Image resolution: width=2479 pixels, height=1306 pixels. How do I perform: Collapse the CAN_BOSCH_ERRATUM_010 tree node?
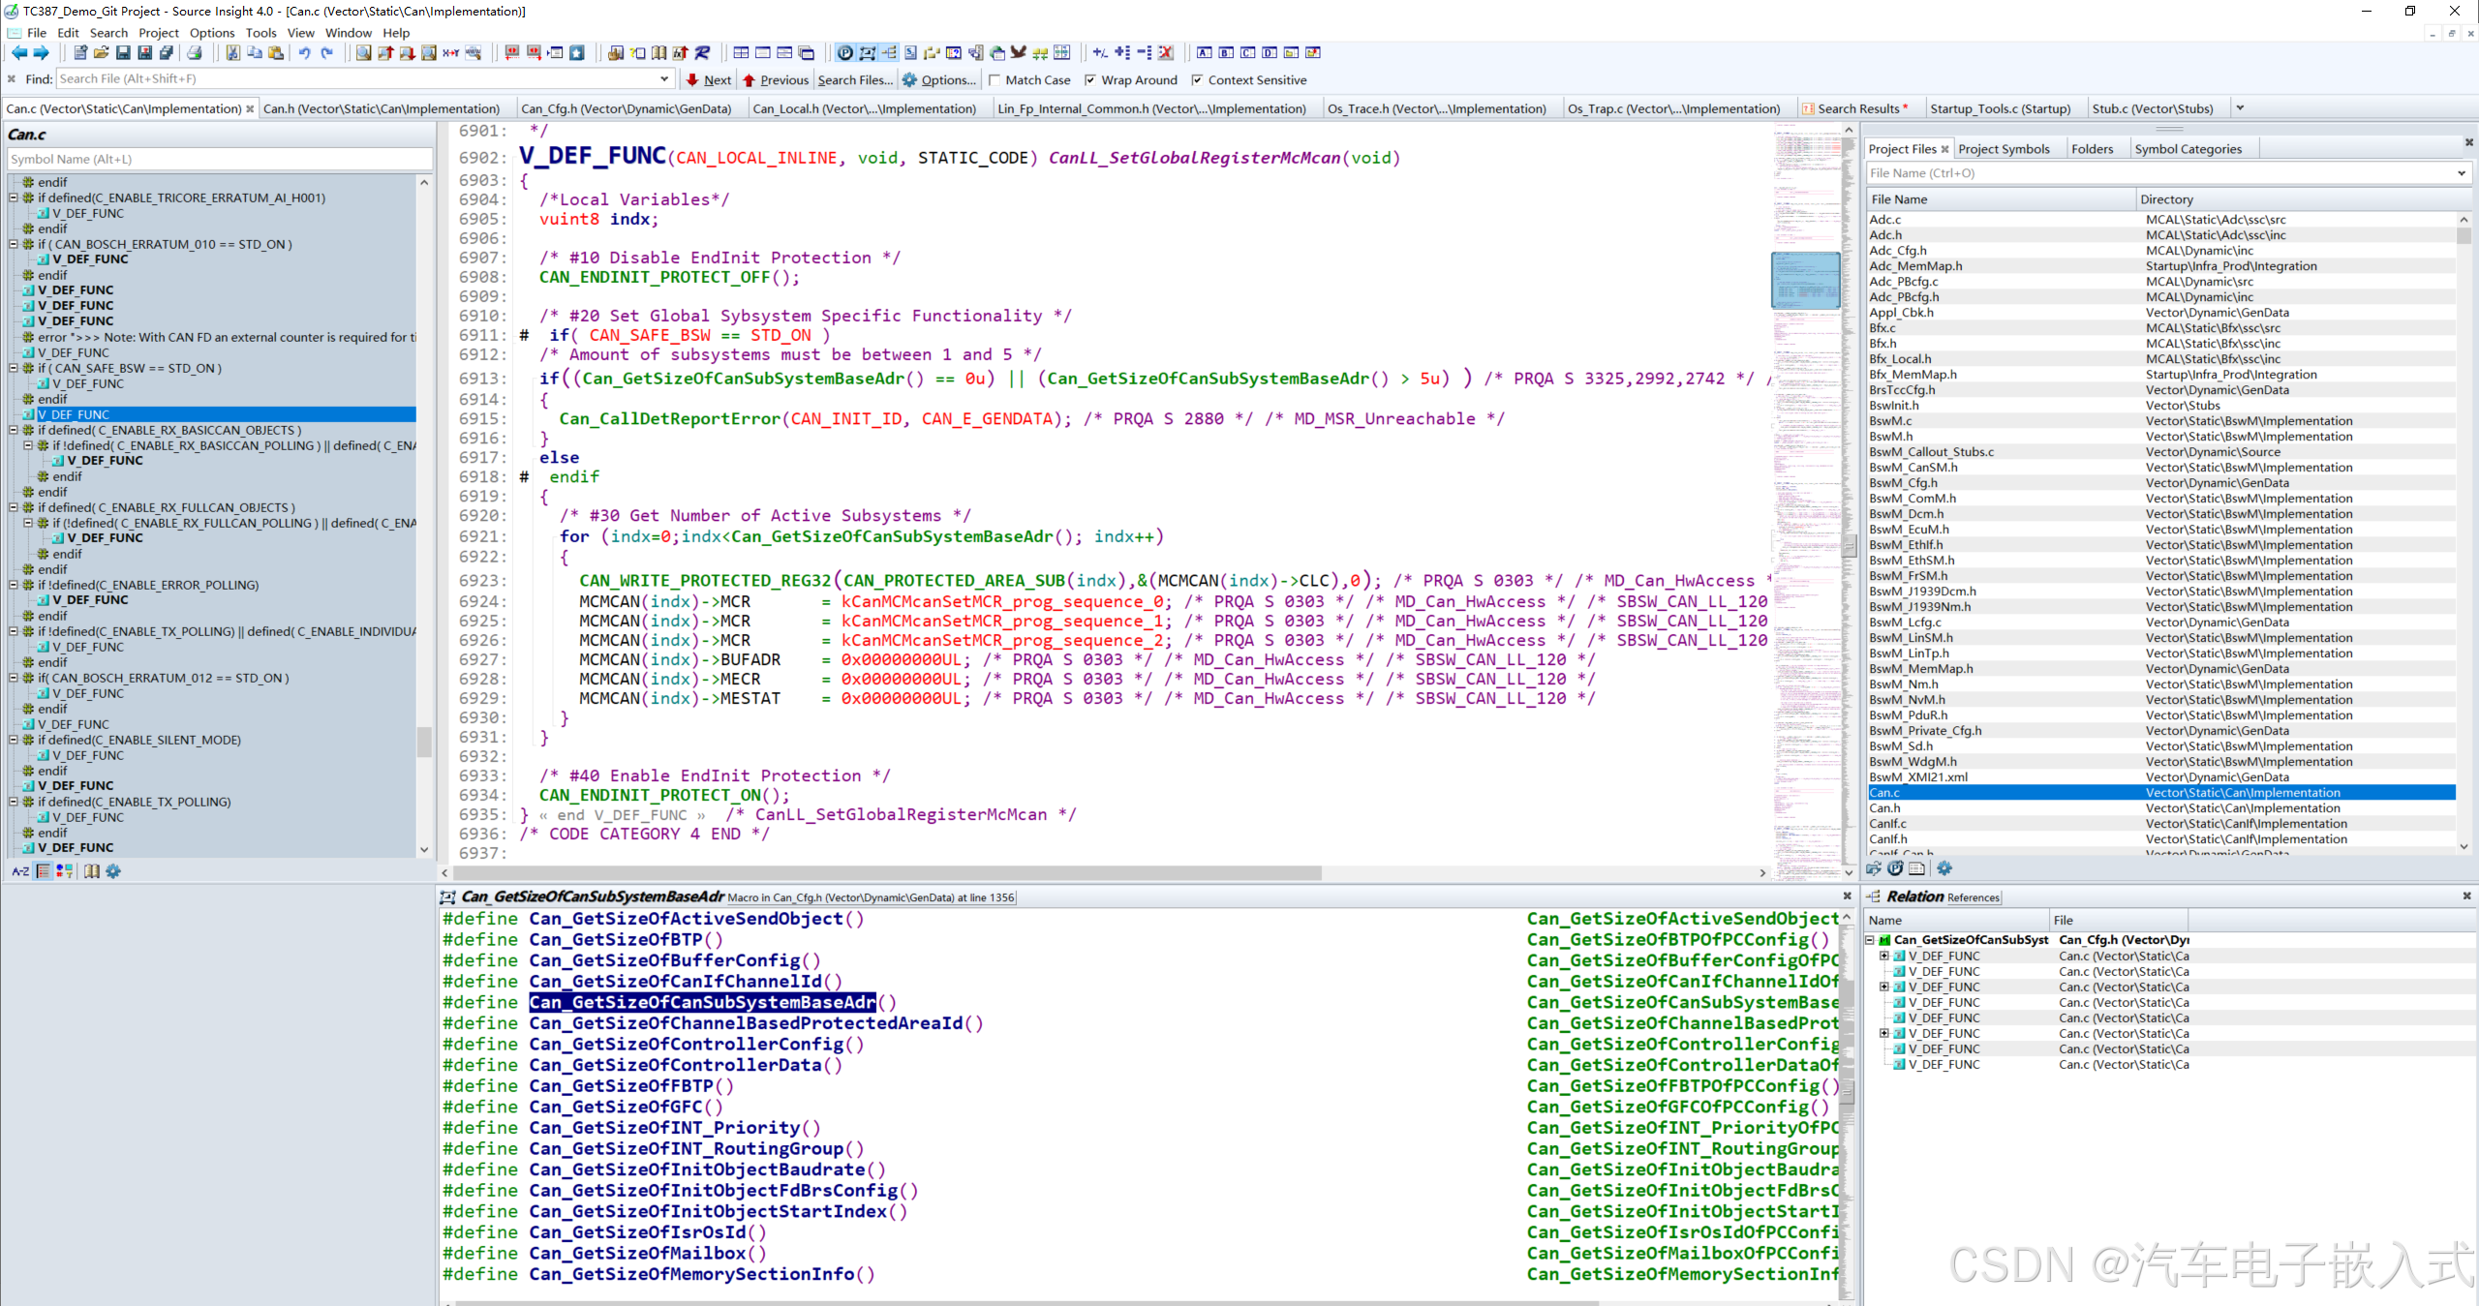pyautogui.click(x=14, y=244)
